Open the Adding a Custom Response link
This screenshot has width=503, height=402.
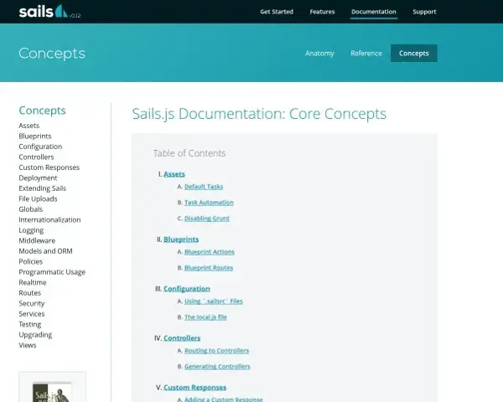[224, 399]
